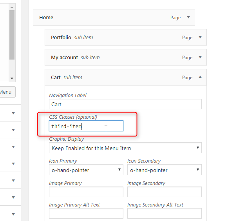Click the Image Secondary input field
The image size is (228, 221).
click(165, 192)
